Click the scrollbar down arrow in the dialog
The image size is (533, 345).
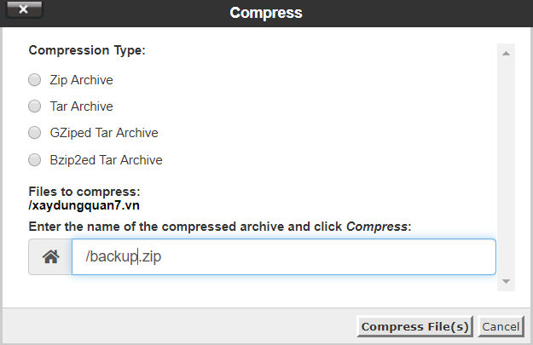tap(506, 281)
